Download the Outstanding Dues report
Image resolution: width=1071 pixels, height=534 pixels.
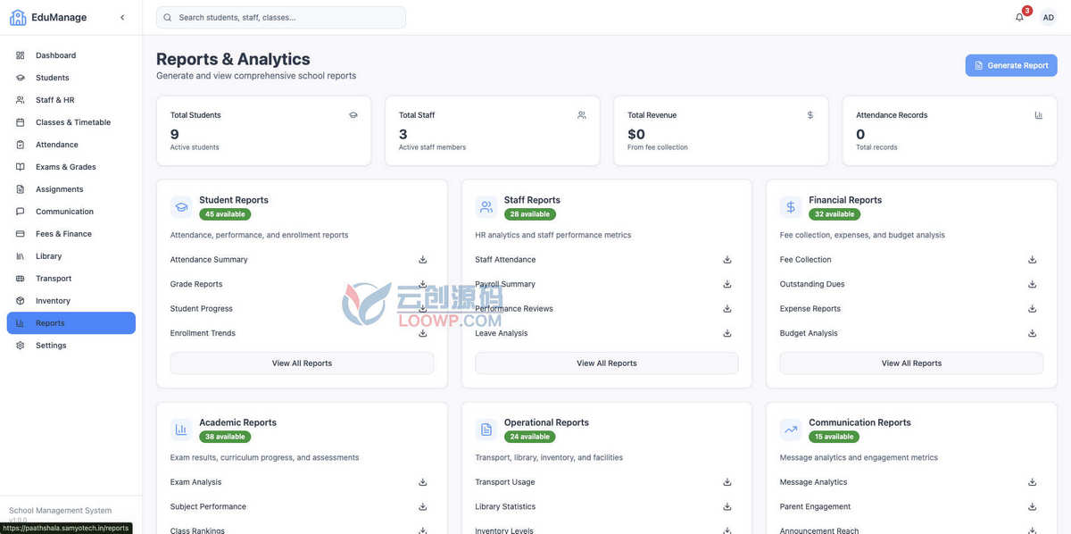(x=1033, y=284)
